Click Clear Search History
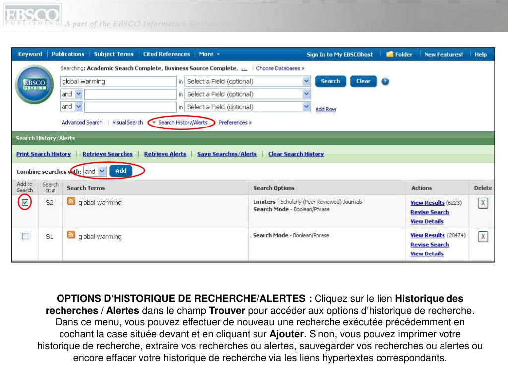The image size is (508, 381). click(296, 154)
